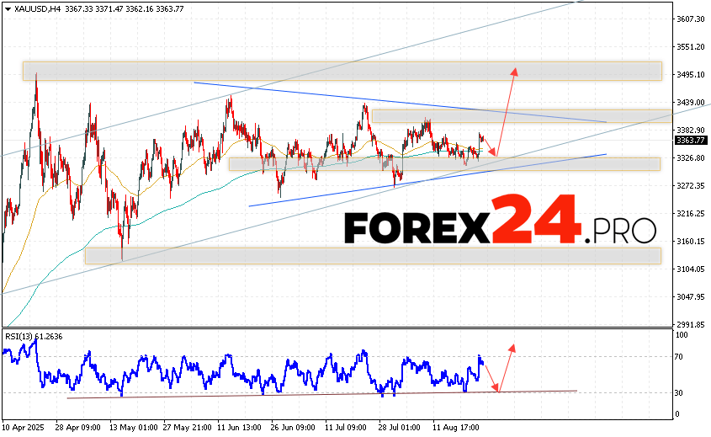Click the RSI 30 level label
Image resolution: width=711 pixels, height=437 pixels.
point(680,392)
